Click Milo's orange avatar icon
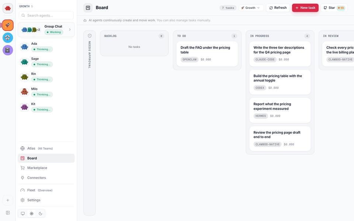 [24, 92]
